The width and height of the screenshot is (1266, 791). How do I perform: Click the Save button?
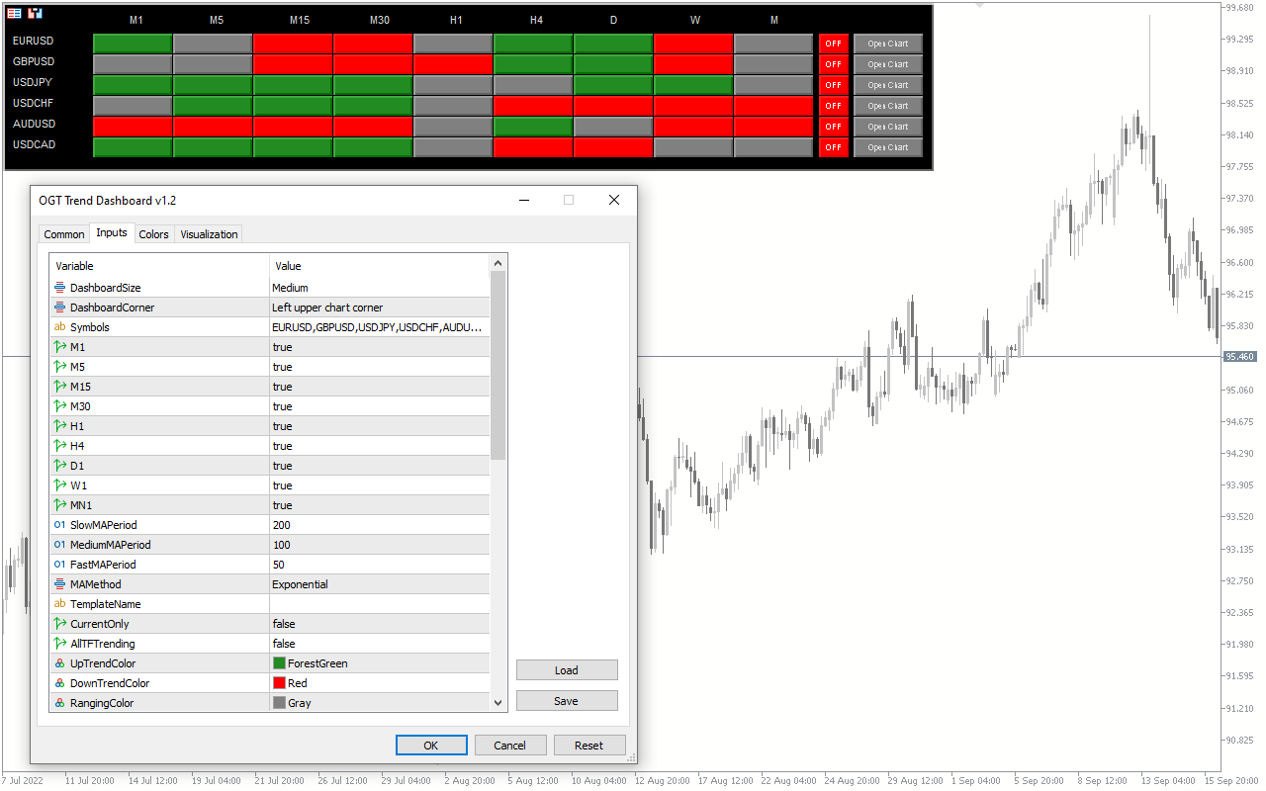(x=567, y=701)
